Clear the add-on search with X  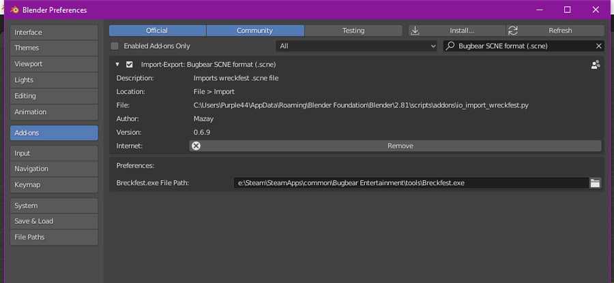point(599,46)
